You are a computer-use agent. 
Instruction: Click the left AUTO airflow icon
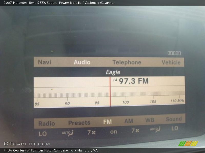point(67,133)
